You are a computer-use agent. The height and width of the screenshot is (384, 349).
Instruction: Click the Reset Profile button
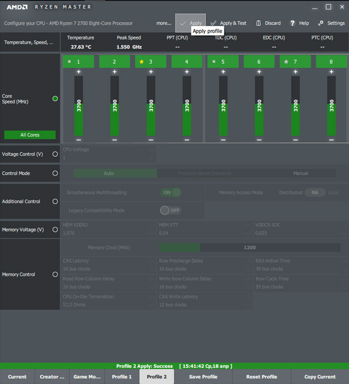(262, 377)
